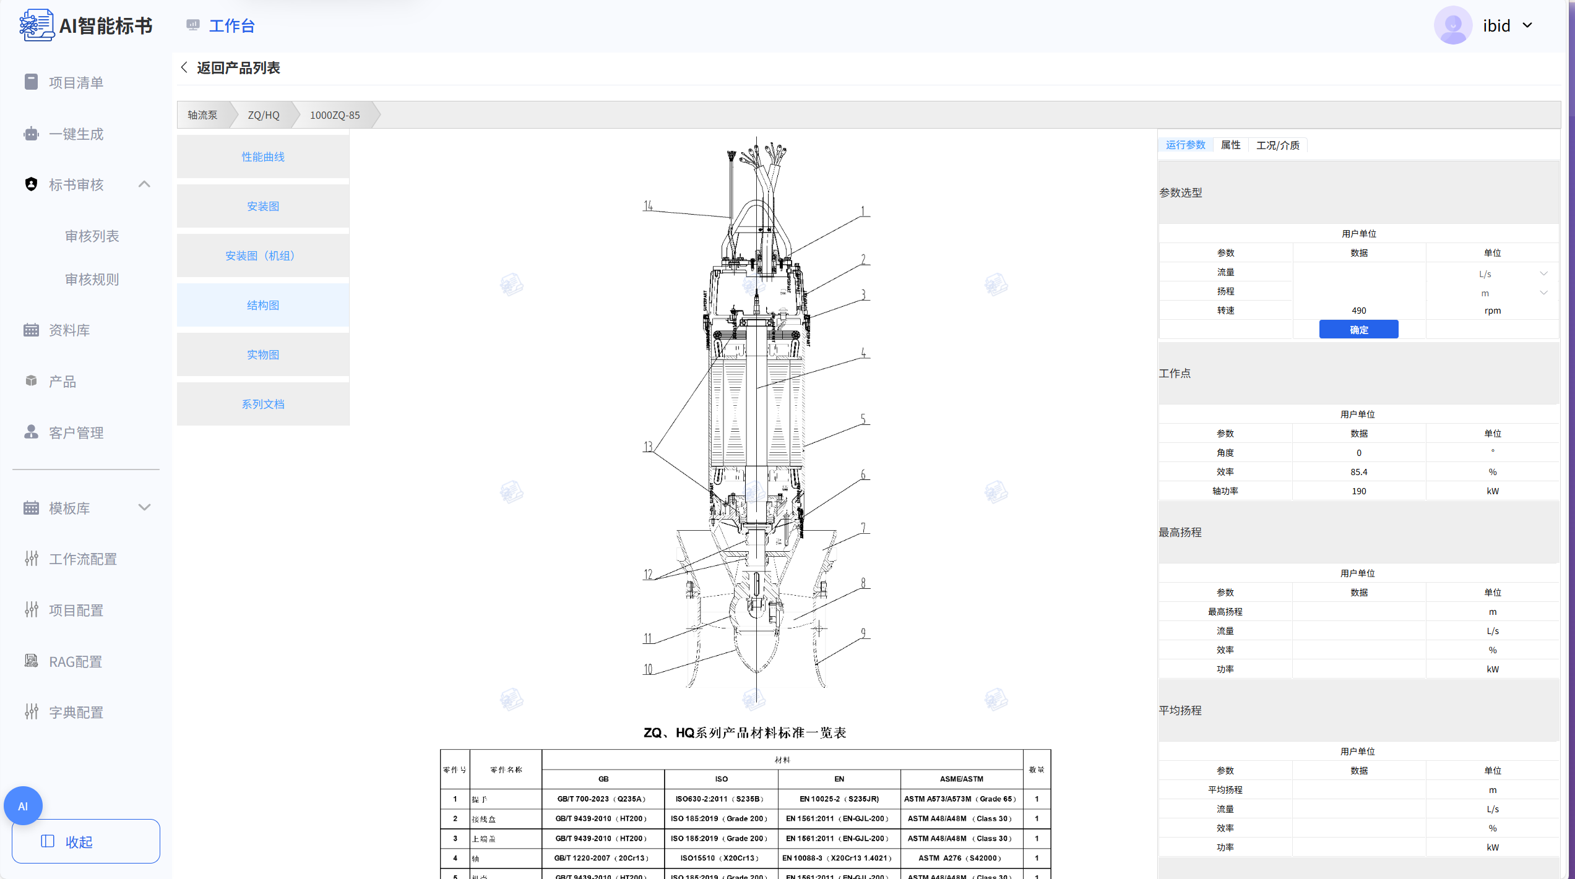Viewport: 1575px width, 879px height.
Task: Click the 模板库 sidebar icon
Action: click(x=31, y=508)
